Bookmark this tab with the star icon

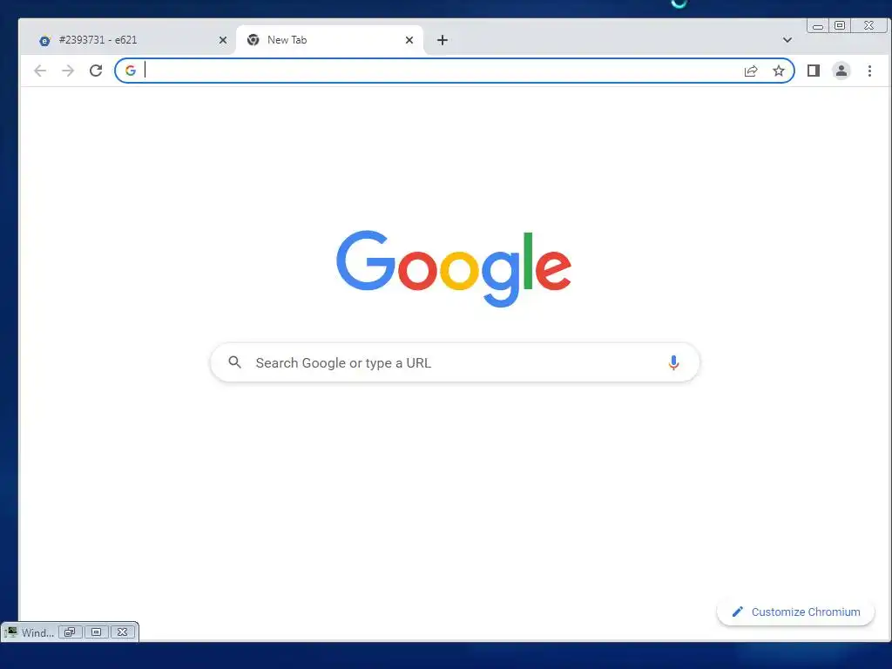coord(778,71)
